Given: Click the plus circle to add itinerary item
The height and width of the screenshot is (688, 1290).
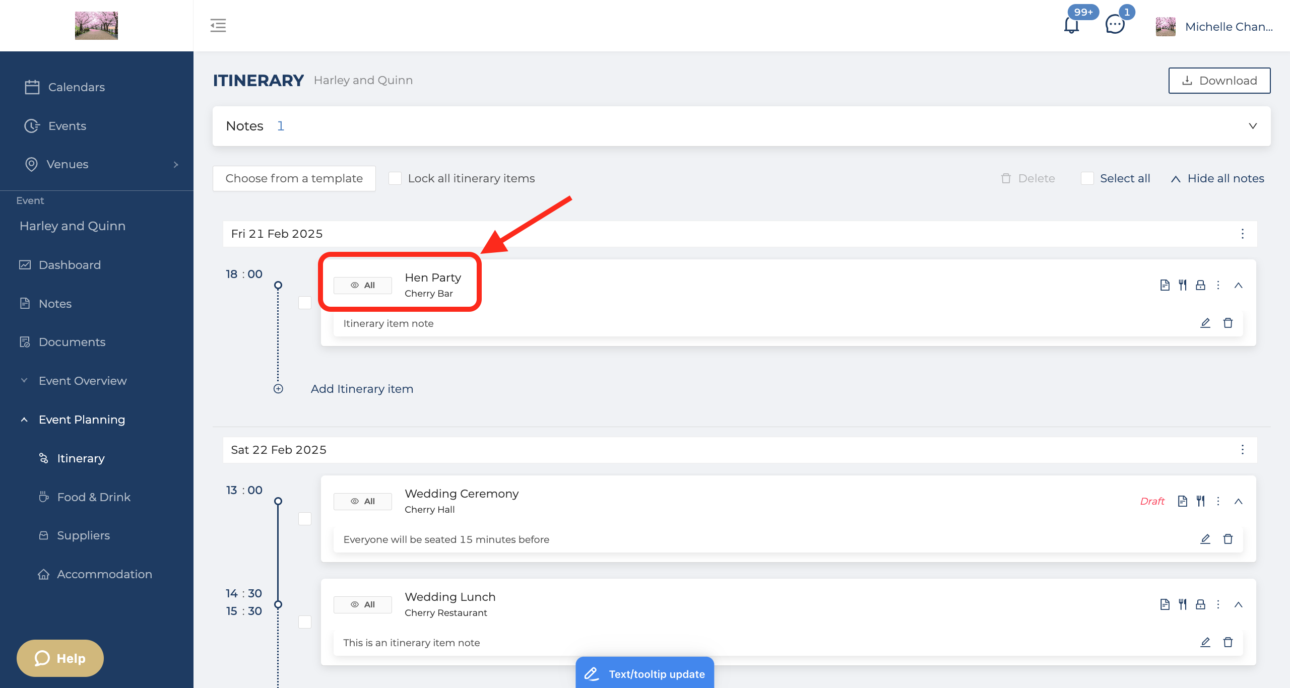Looking at the screenshot, I should tap(278, 389).
